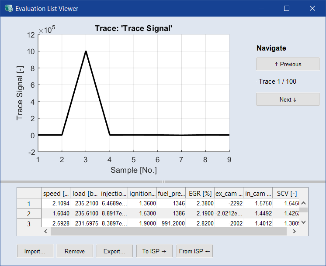
Task: Select the speed column header
Action: click(x=55, y=193)
